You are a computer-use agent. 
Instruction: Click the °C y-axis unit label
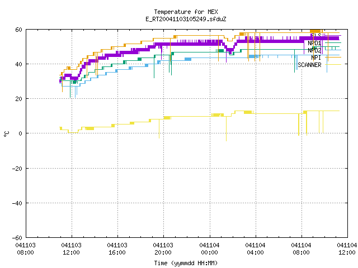tap(6, 134)
